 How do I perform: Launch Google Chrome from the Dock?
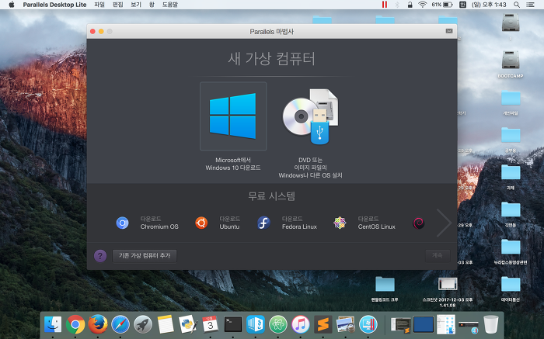pos(75,325)
